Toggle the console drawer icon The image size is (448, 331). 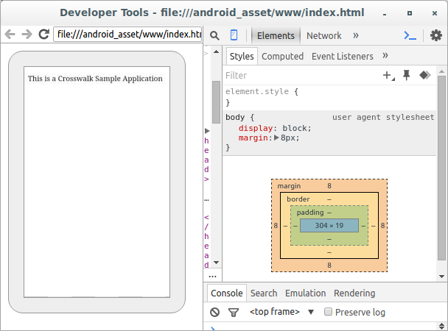click(x=410, y=35)
